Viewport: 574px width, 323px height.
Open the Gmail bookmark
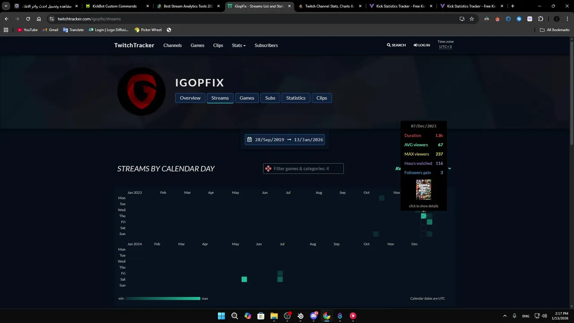click(x=50, y=30)
